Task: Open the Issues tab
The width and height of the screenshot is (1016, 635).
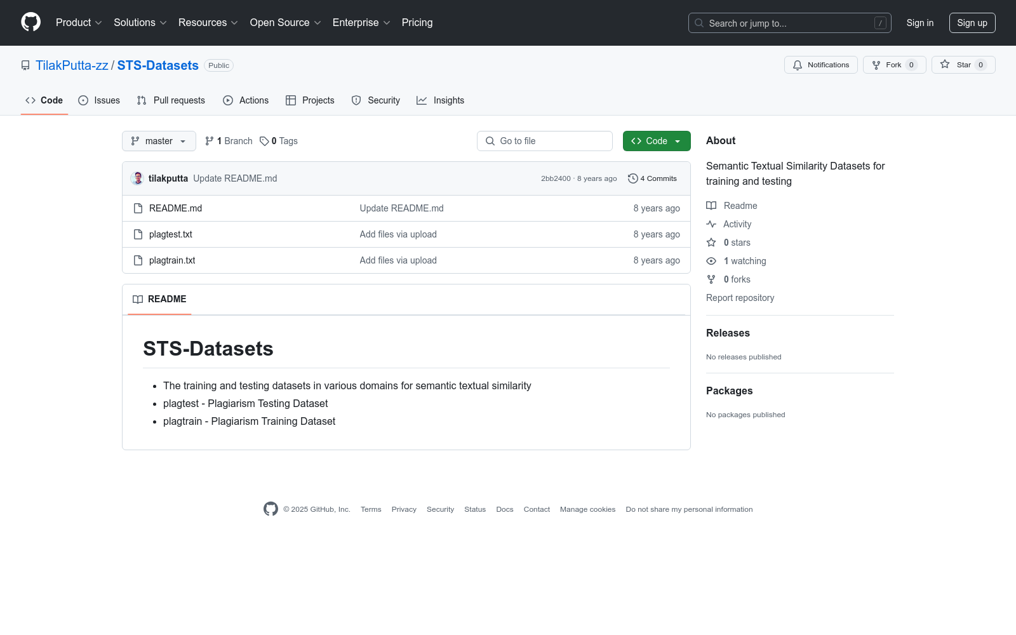Action: click(x=99, y=100)
